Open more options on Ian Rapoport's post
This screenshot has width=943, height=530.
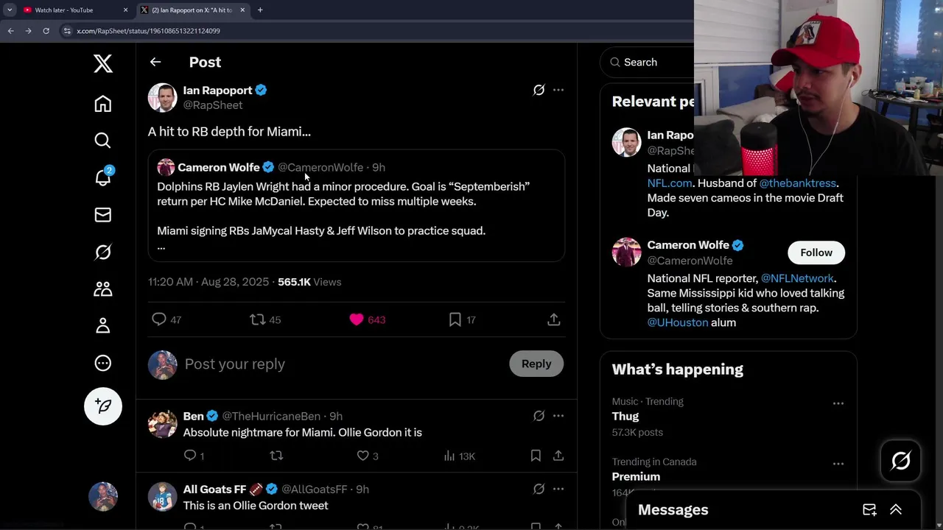click(x=558, y=90)
